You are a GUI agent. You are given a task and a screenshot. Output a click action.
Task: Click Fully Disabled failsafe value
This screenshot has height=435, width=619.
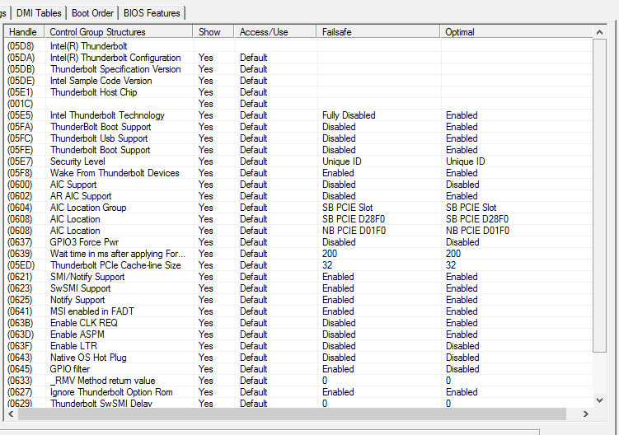(x=349, y=115)
